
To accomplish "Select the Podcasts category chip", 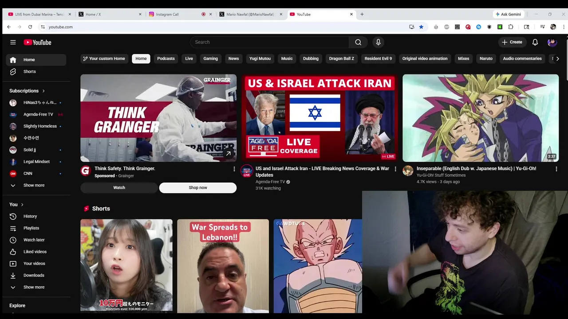I will coord(166,58).
